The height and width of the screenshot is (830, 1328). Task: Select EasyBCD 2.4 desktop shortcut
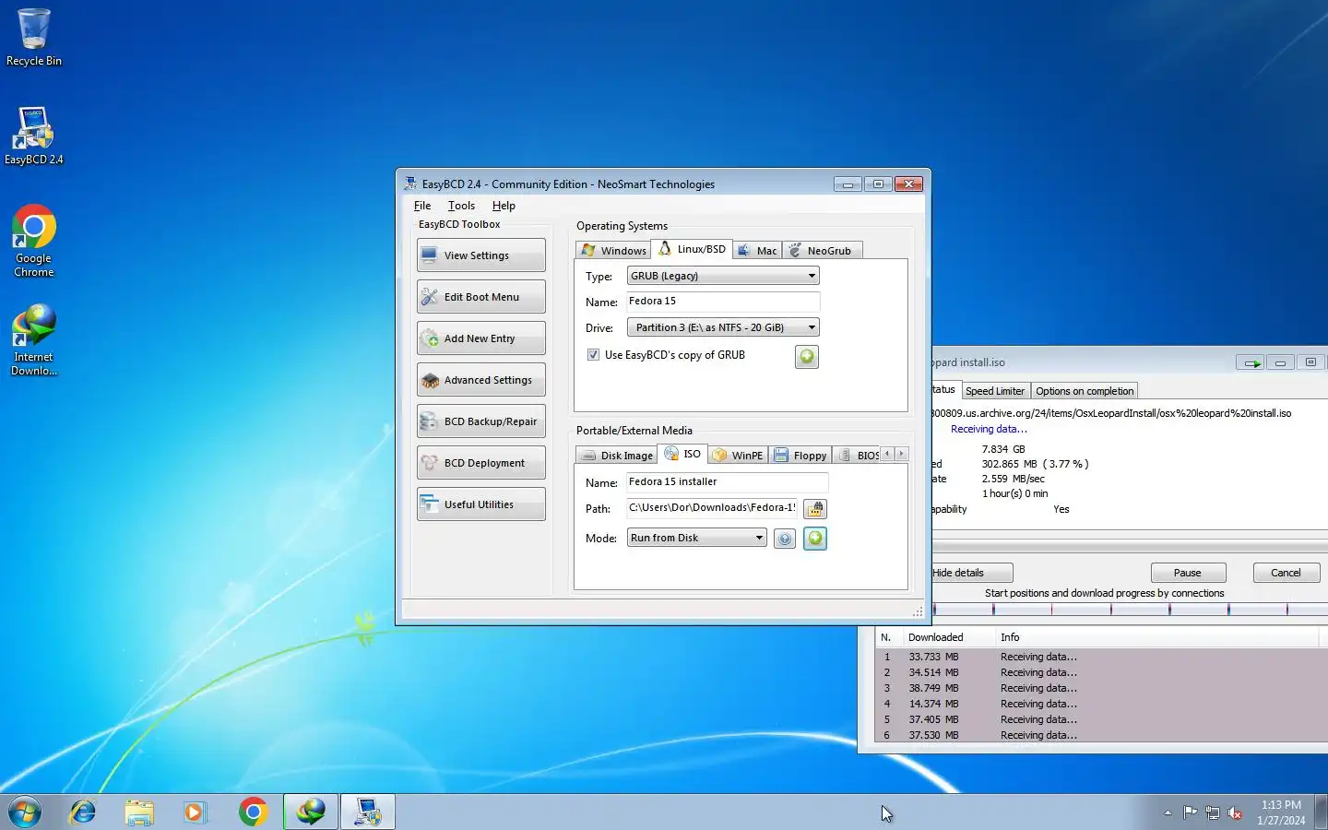[34, 136]
